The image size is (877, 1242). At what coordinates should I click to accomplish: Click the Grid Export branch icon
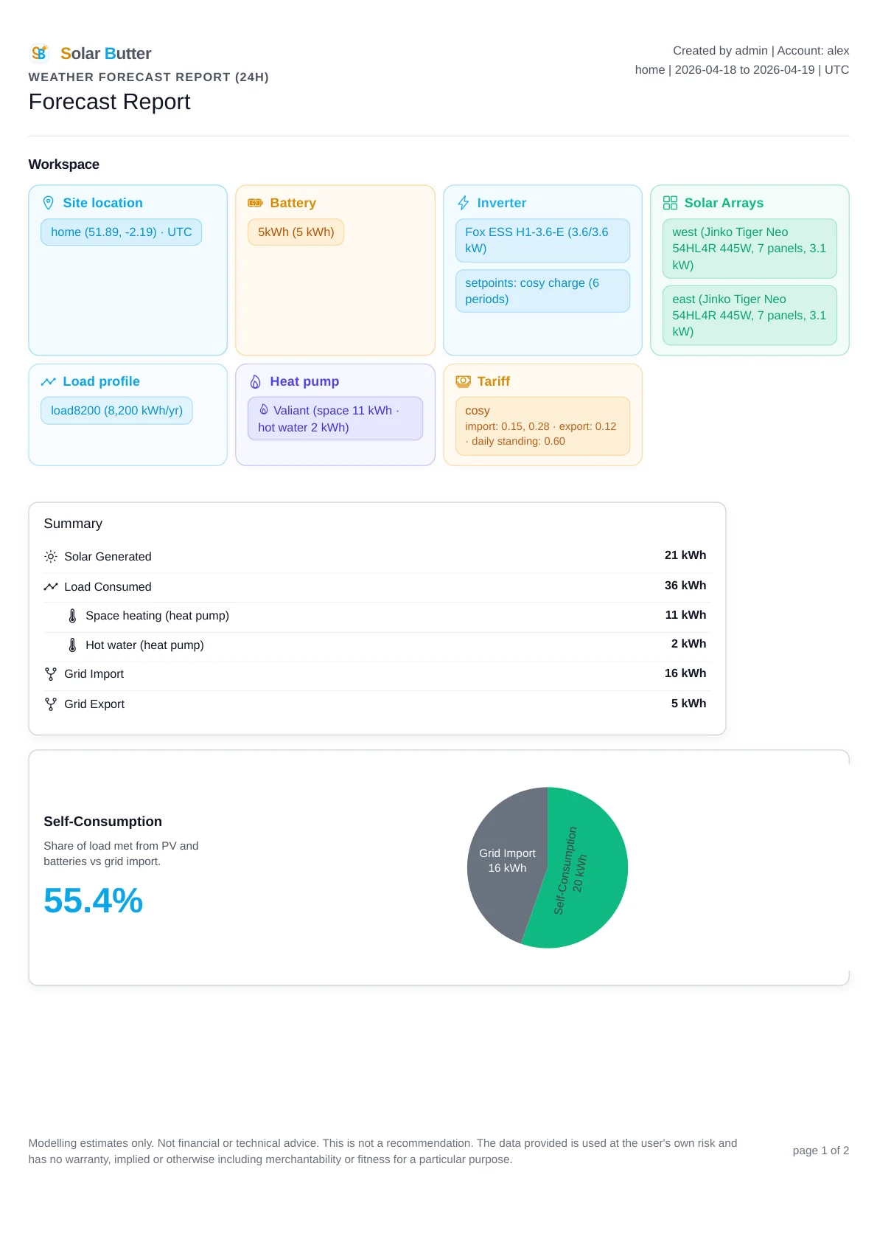coord(51,704)
